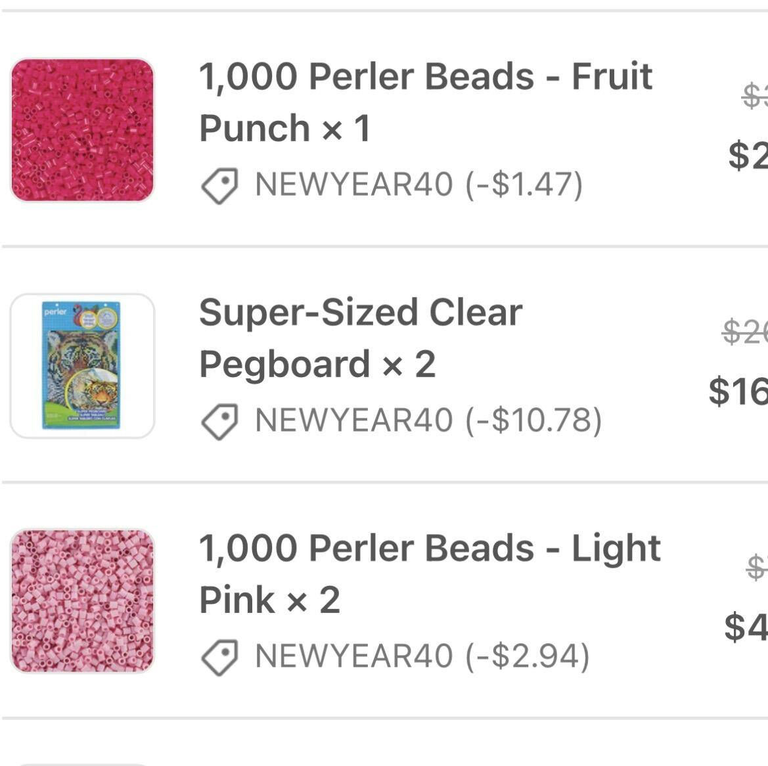Click the crossed-out original price for Light Pink
Screen dimensions: 768x766
coord(757,566)
